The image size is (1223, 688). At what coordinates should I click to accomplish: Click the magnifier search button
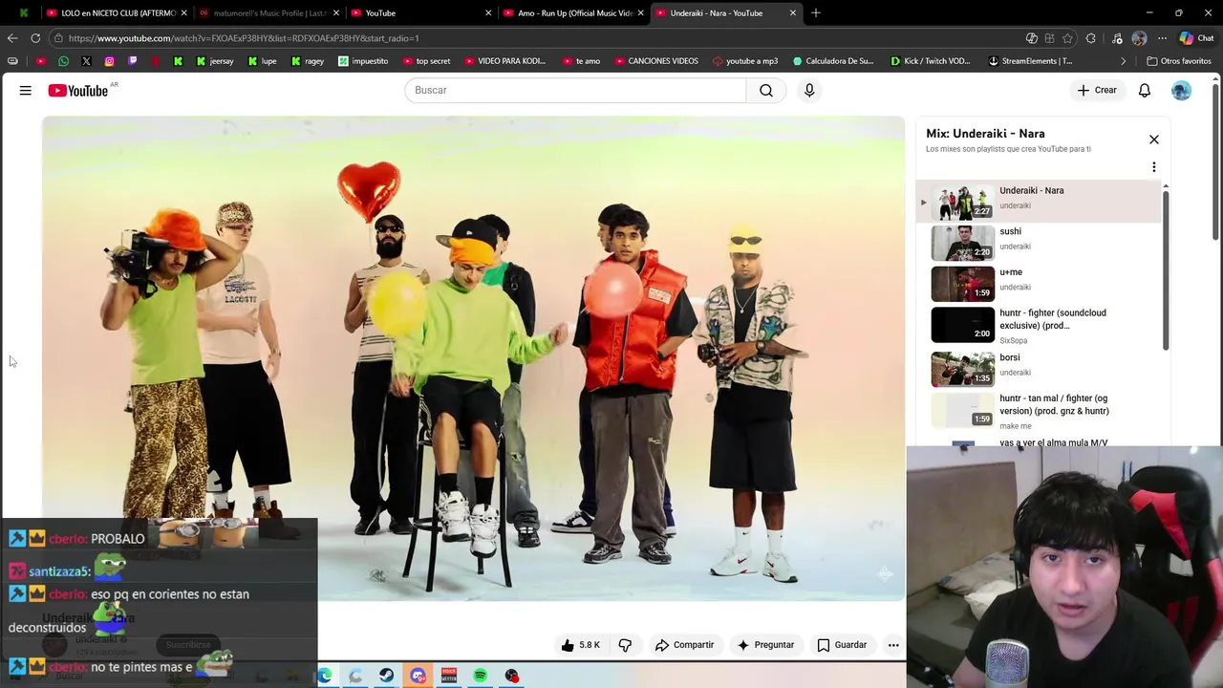point(766,90)
